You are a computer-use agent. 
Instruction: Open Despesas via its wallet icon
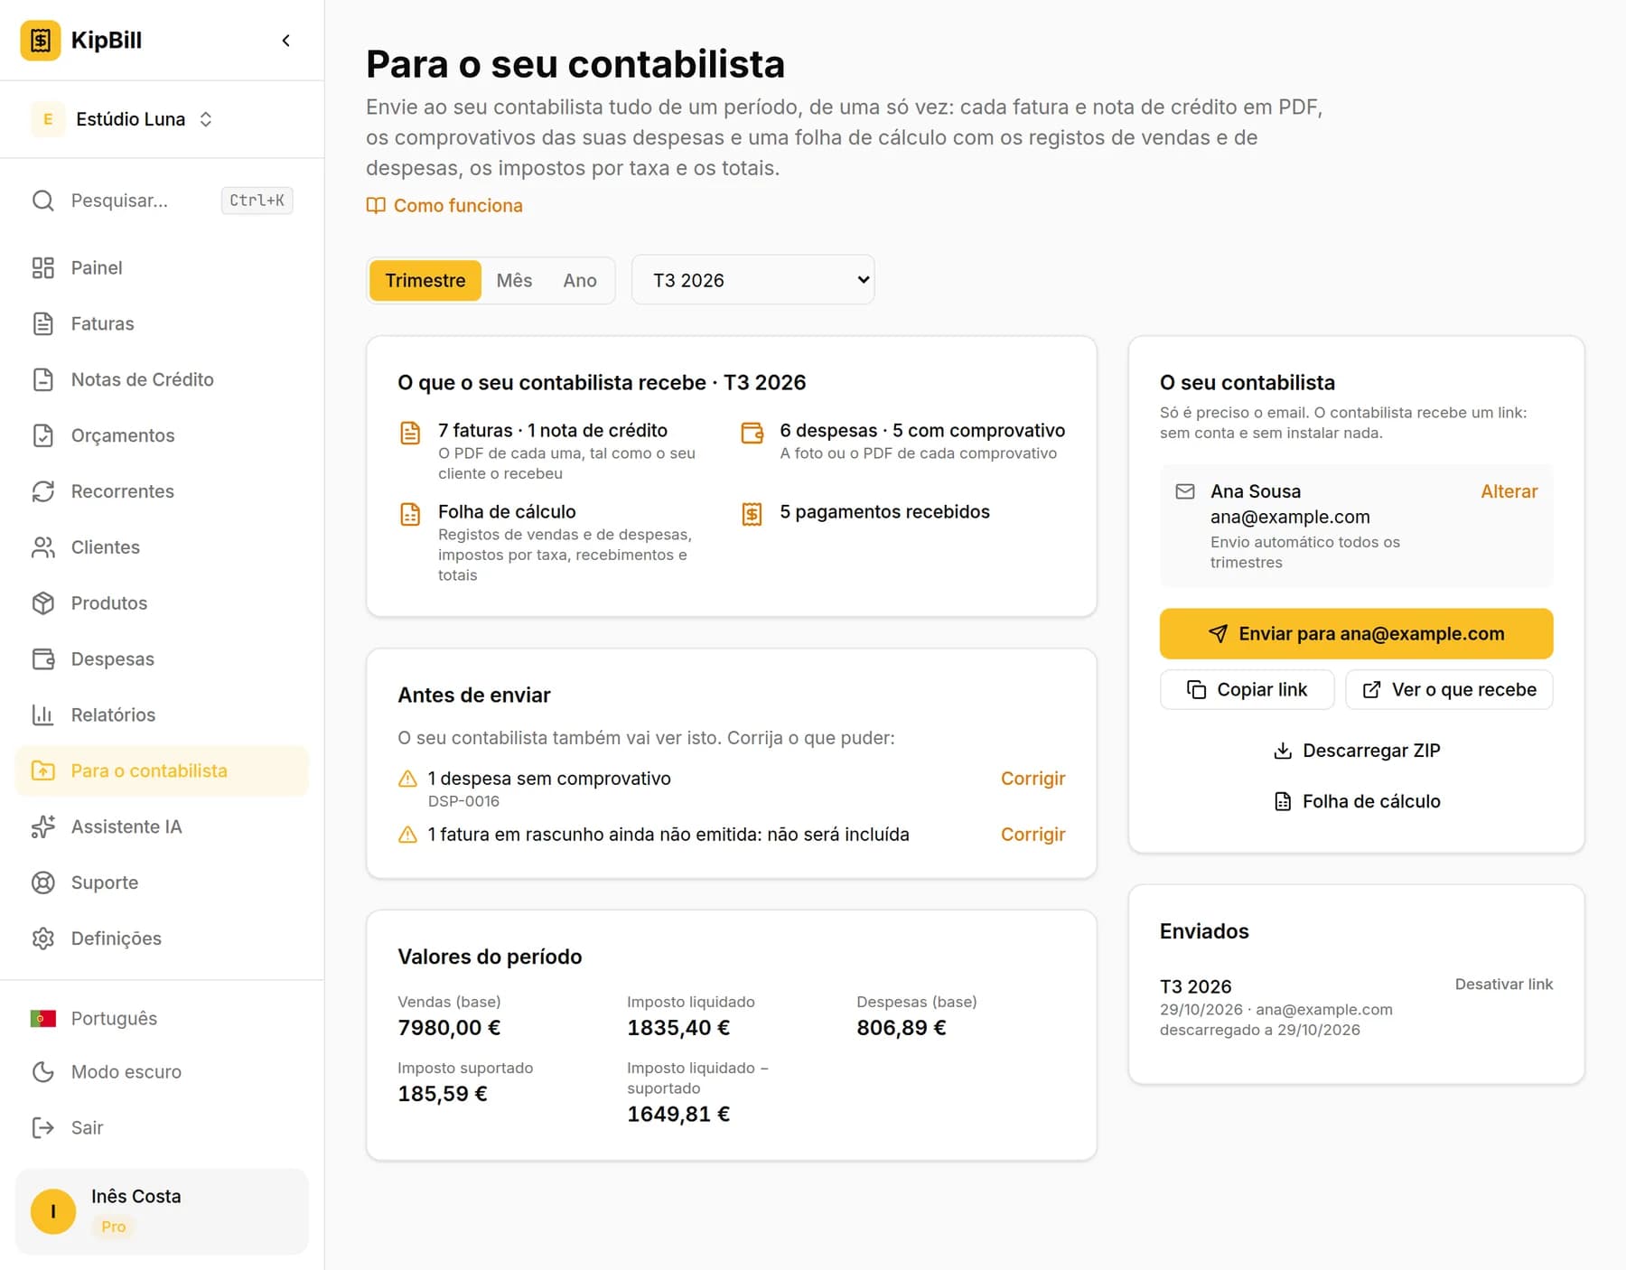click(42, 660)
